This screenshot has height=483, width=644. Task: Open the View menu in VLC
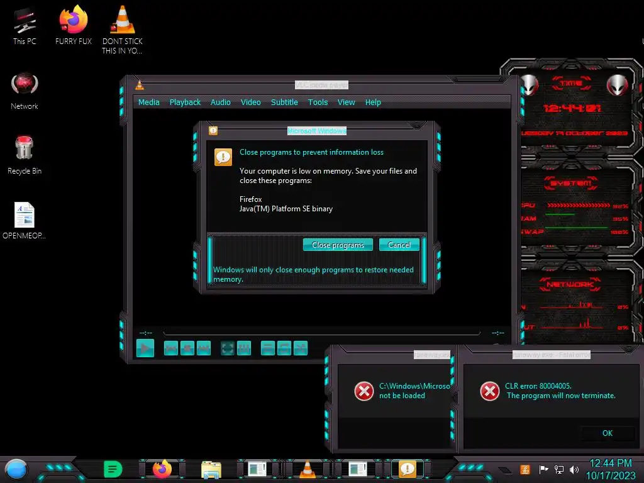tap(347, 103)
